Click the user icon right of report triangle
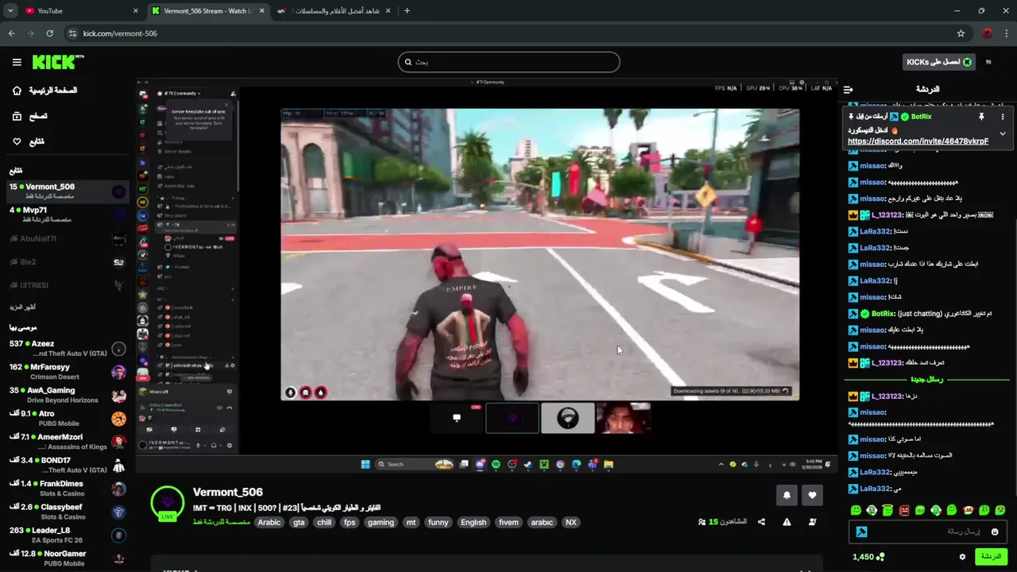Screen dimensions: 1017x572 [812, 522]
